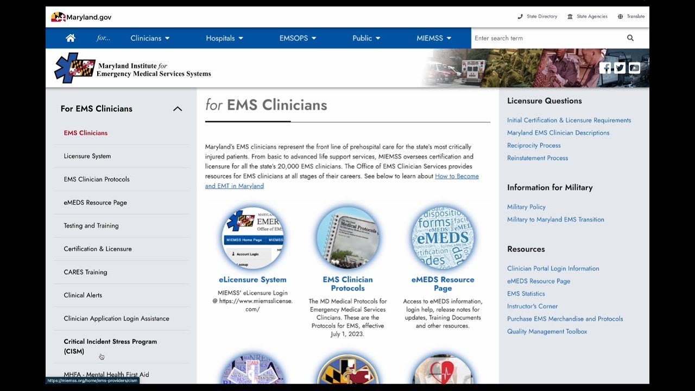The width and height of the screenshot is (695, 391).
Task: Open Critical Incident Stress Program (CISM)
Action: click(110, 346)
